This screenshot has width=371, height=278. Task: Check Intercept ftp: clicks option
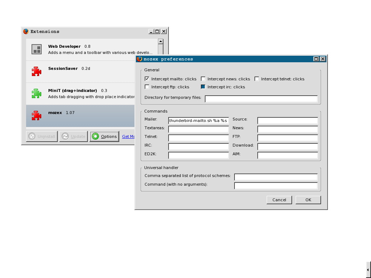tap(147, 87)
